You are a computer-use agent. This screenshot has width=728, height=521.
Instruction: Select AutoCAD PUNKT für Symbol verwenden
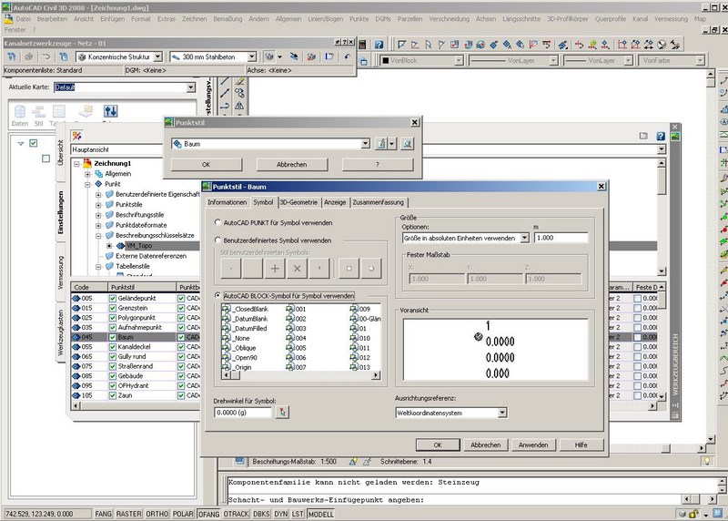click(x=217, y=222)
